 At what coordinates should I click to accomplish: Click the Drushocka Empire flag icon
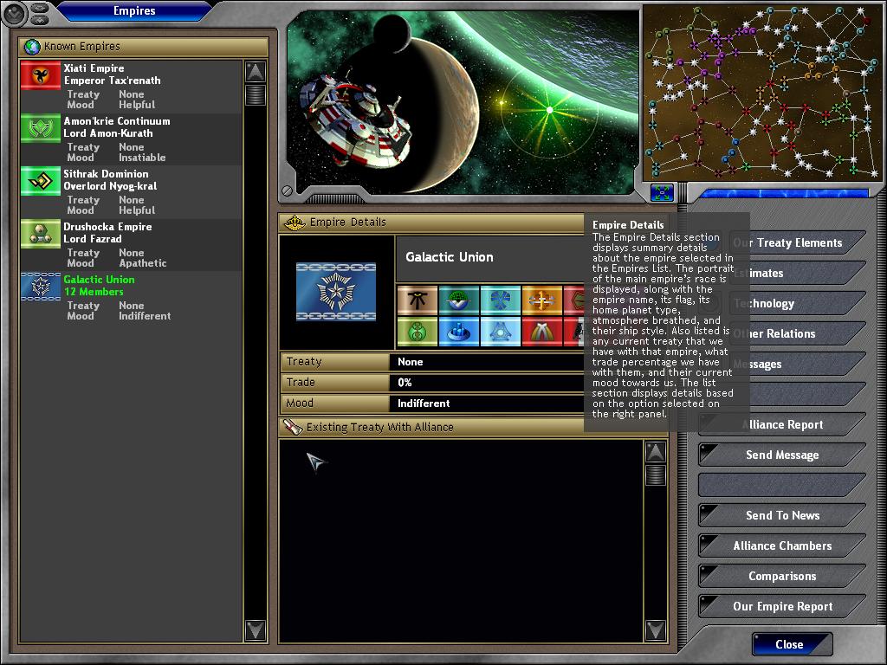40,234
